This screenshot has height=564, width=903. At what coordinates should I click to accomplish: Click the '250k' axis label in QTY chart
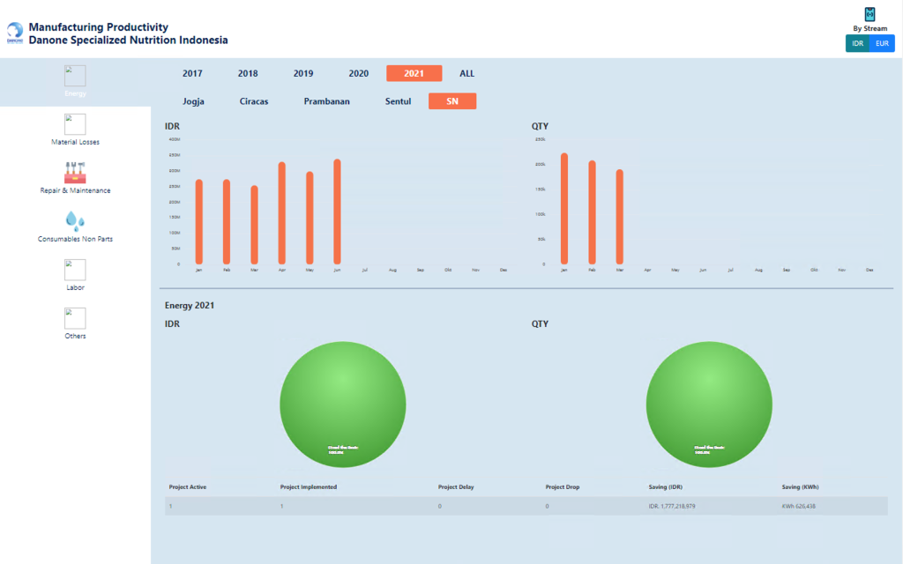click(541, 139)
